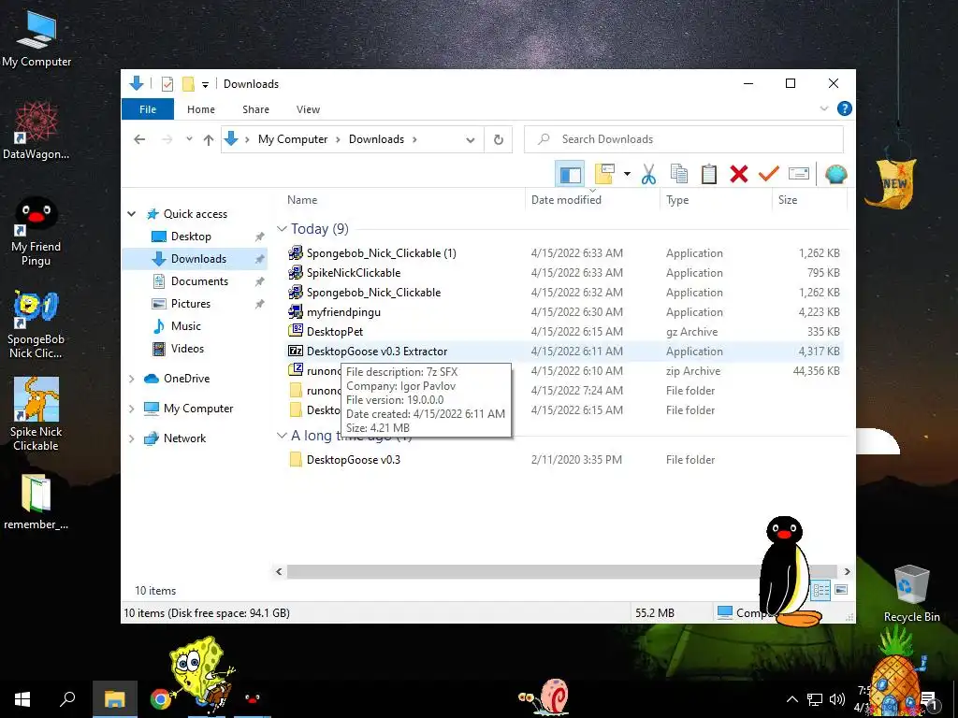Collapse the Quick access tree node
Viewport: 958px width, 718px height.
click(x=131, y=214)
